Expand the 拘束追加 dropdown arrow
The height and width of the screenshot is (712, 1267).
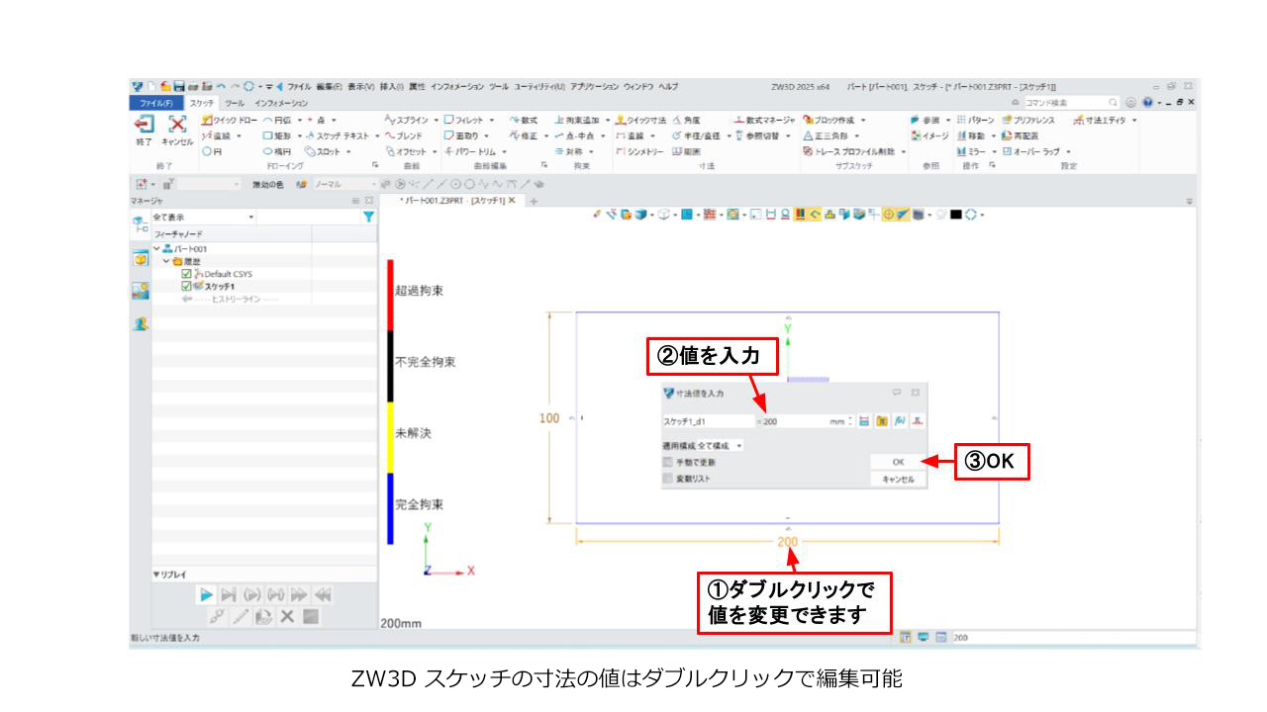click(608, 120)
